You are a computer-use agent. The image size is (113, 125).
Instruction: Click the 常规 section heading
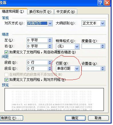tap(5, 18)
